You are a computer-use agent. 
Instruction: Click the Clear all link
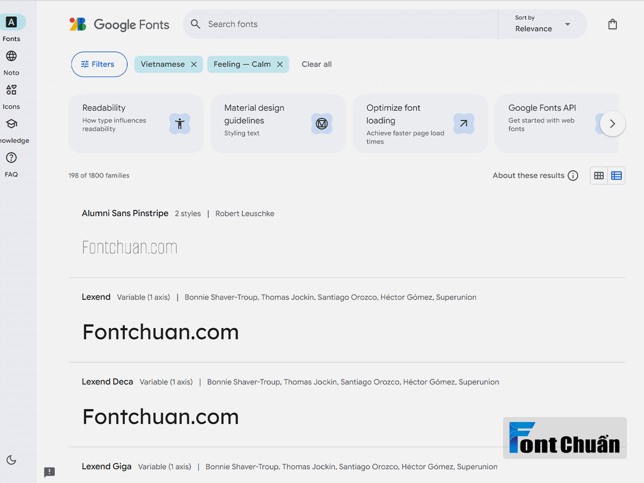coord(316,64)
